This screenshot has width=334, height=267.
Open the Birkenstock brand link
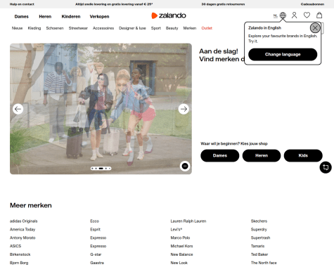[x=20, y=254]
